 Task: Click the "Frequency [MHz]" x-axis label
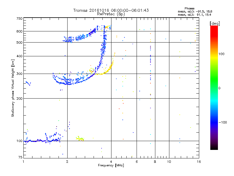point(111,165)
